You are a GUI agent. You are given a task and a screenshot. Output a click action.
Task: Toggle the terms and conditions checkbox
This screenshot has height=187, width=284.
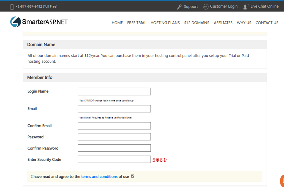pyautogui.click(x=133, y=176)
